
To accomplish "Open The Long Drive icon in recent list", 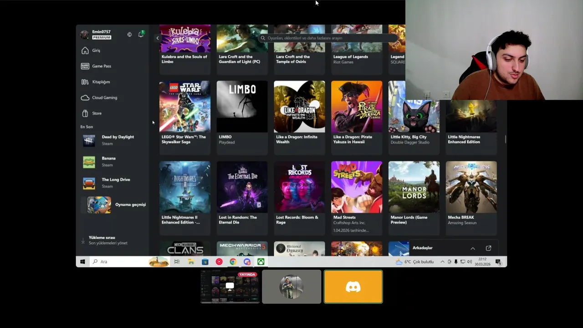I will (89, 183).
